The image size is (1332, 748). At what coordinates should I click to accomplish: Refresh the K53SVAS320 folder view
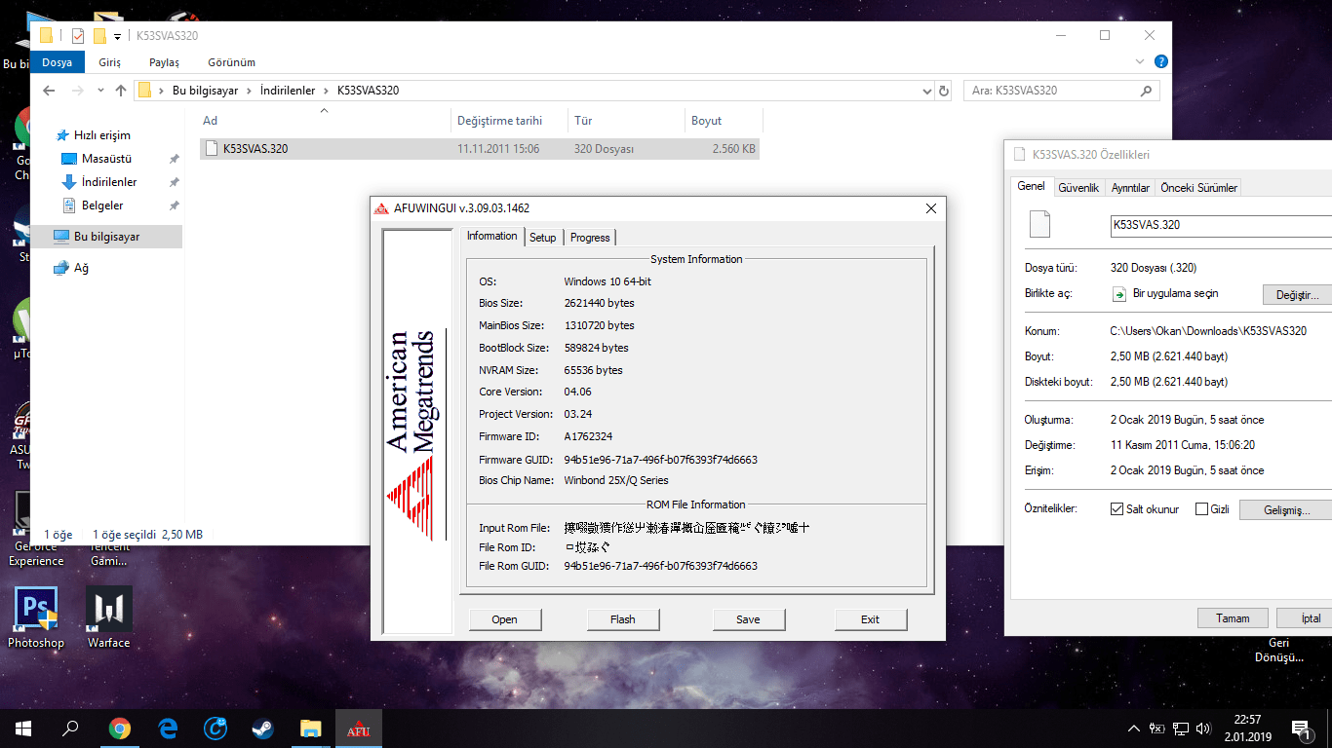coord(944,91)
